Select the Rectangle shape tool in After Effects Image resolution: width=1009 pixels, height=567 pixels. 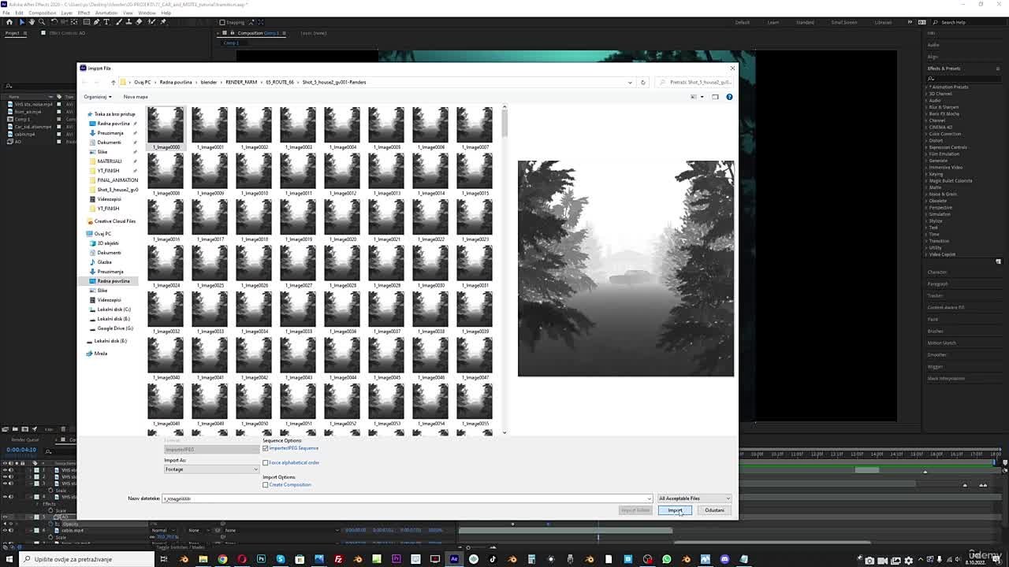click(86, 22)
